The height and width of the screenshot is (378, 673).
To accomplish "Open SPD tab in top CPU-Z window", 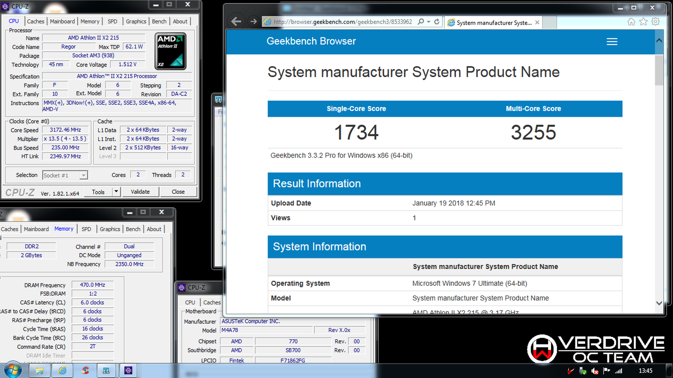I will (113, 21).
